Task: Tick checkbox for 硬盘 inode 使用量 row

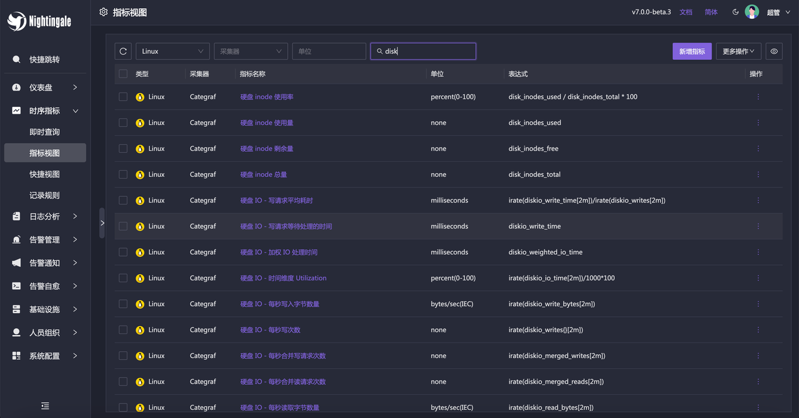Action: point(123,123)
